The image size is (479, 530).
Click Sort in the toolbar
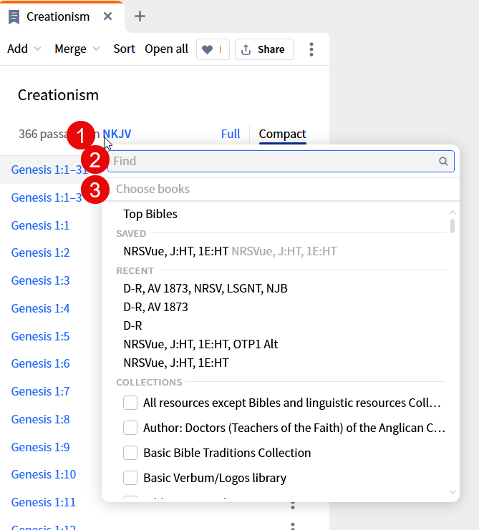tap(124, 49)
